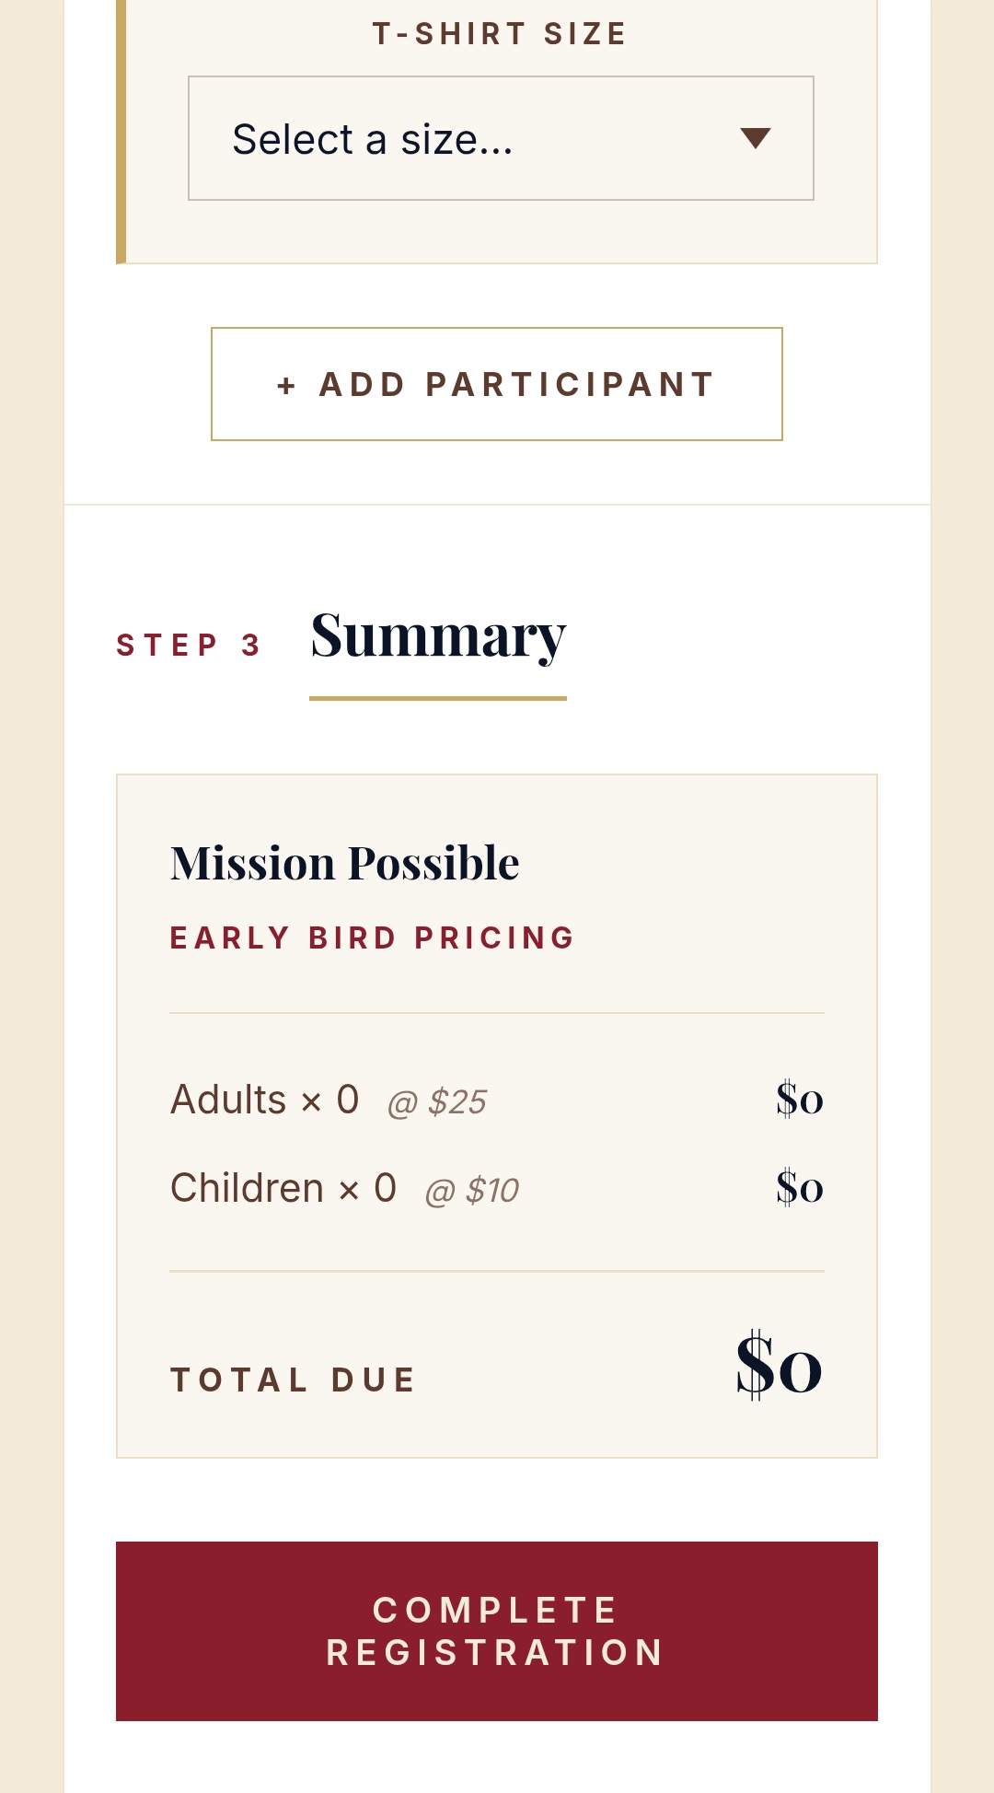
Task: Click the Adults subtotal $0 amount
Action: point(800,1099)
